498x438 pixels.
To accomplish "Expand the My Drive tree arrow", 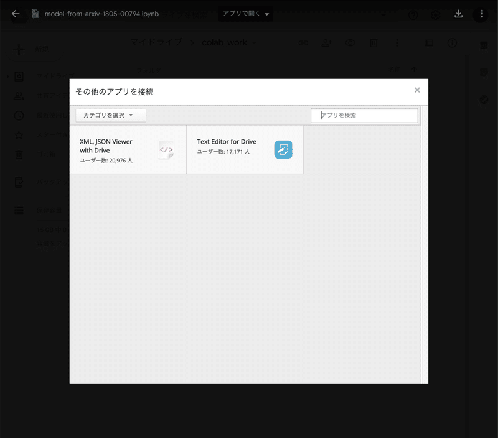I will click(x=7, y=76).
